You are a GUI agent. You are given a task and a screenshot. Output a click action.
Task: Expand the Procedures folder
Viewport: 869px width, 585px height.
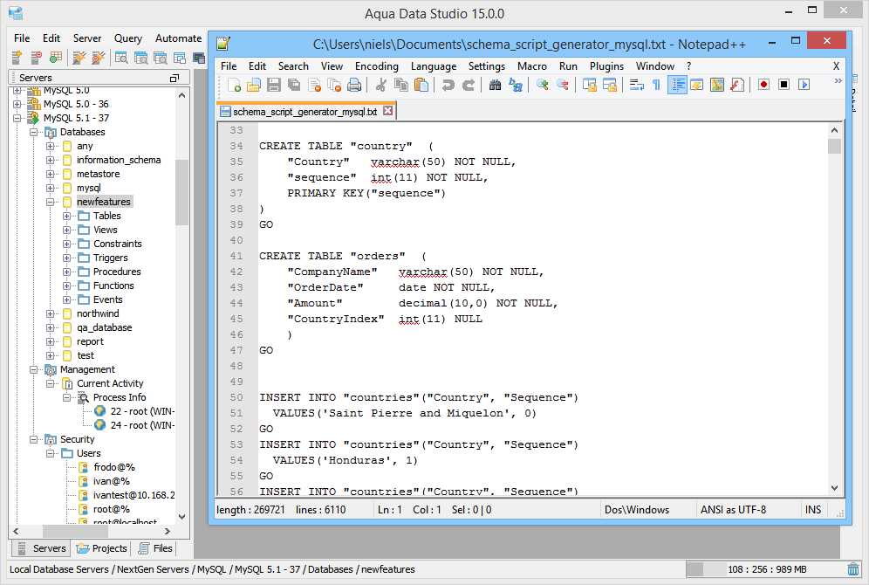click(66, 272)
